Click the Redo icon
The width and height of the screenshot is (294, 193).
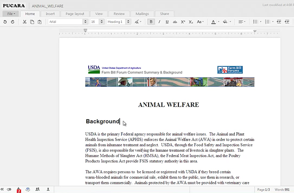[13, 22]
